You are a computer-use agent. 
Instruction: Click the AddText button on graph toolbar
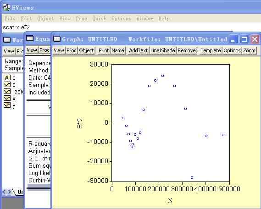pyautogui.click(x=139, y=50)
